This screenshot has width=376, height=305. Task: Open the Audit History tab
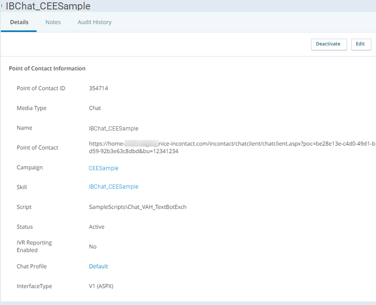[95, 22]
